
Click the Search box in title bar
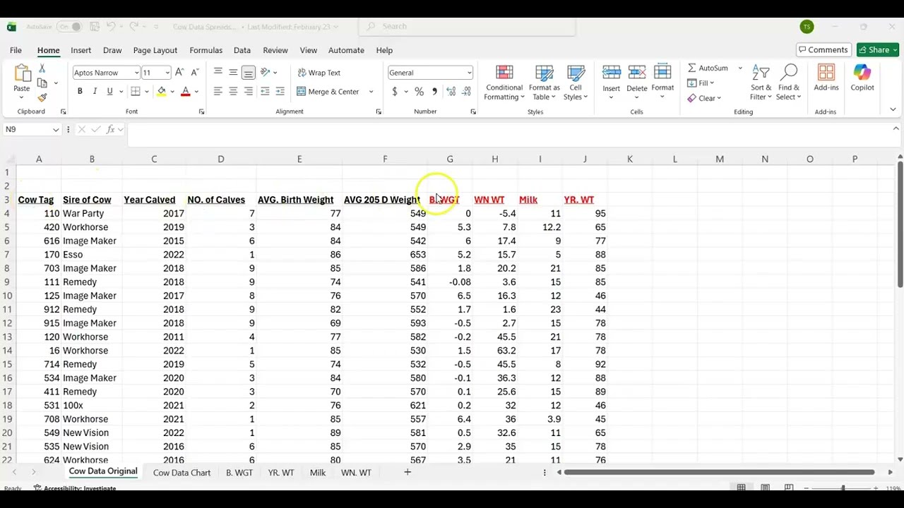point(467,27)
